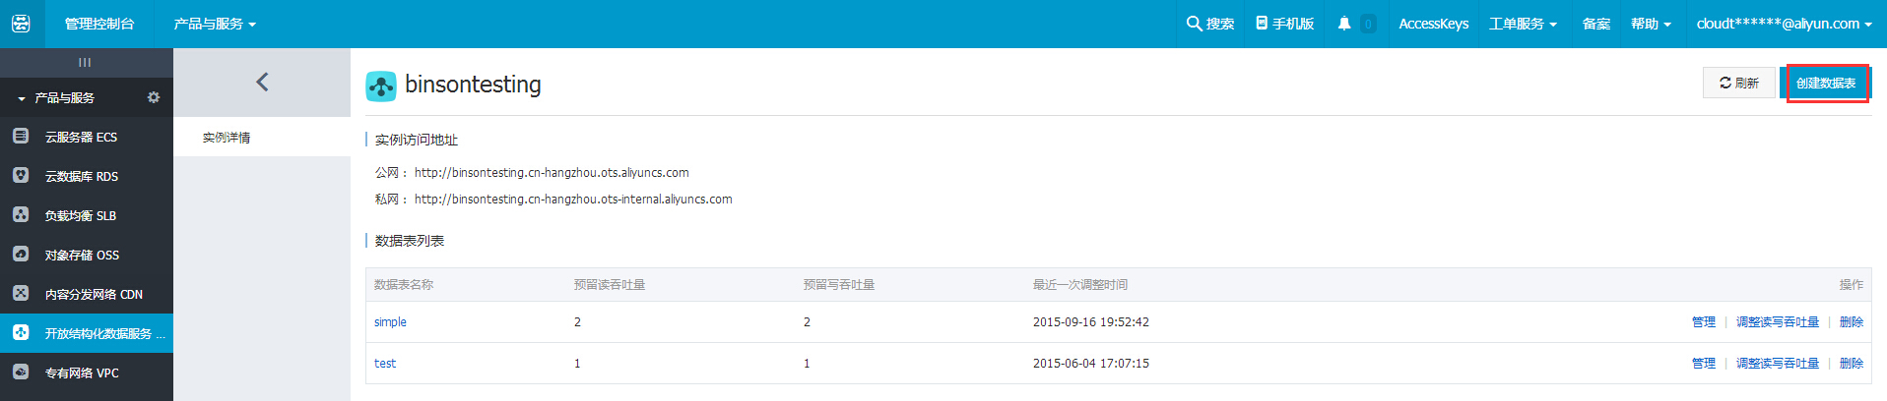Open 云数据库 RDS service
Image resolution: width=1887 pixels, height=401 pixels.
point(82,177)
